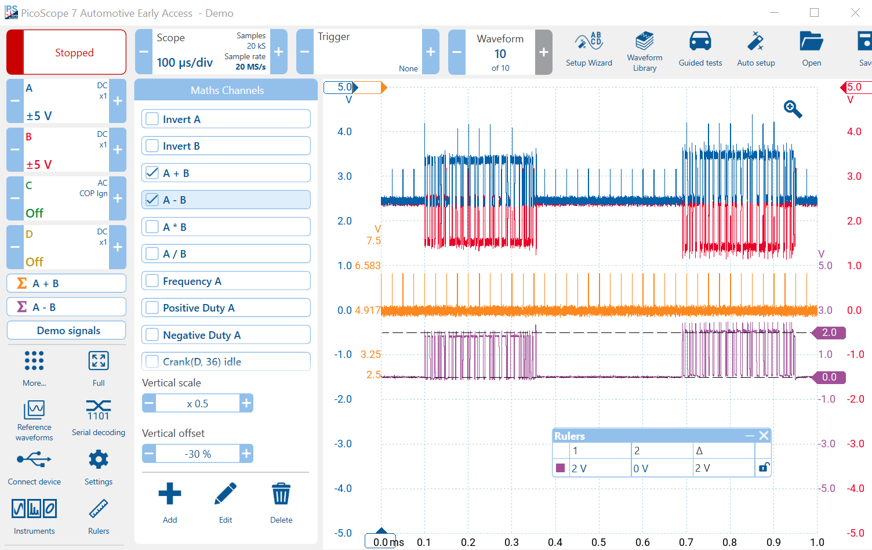The image size is (872, 550).
Task: Enable A * B checkbox
Action: (152, 227)
